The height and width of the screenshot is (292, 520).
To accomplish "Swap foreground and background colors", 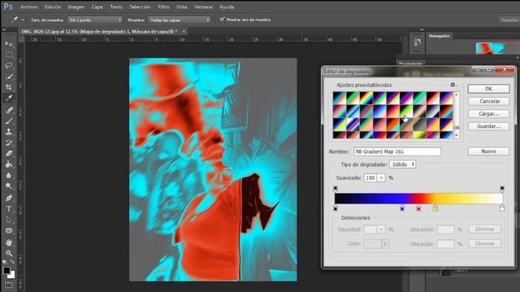I will pos(12,262).
